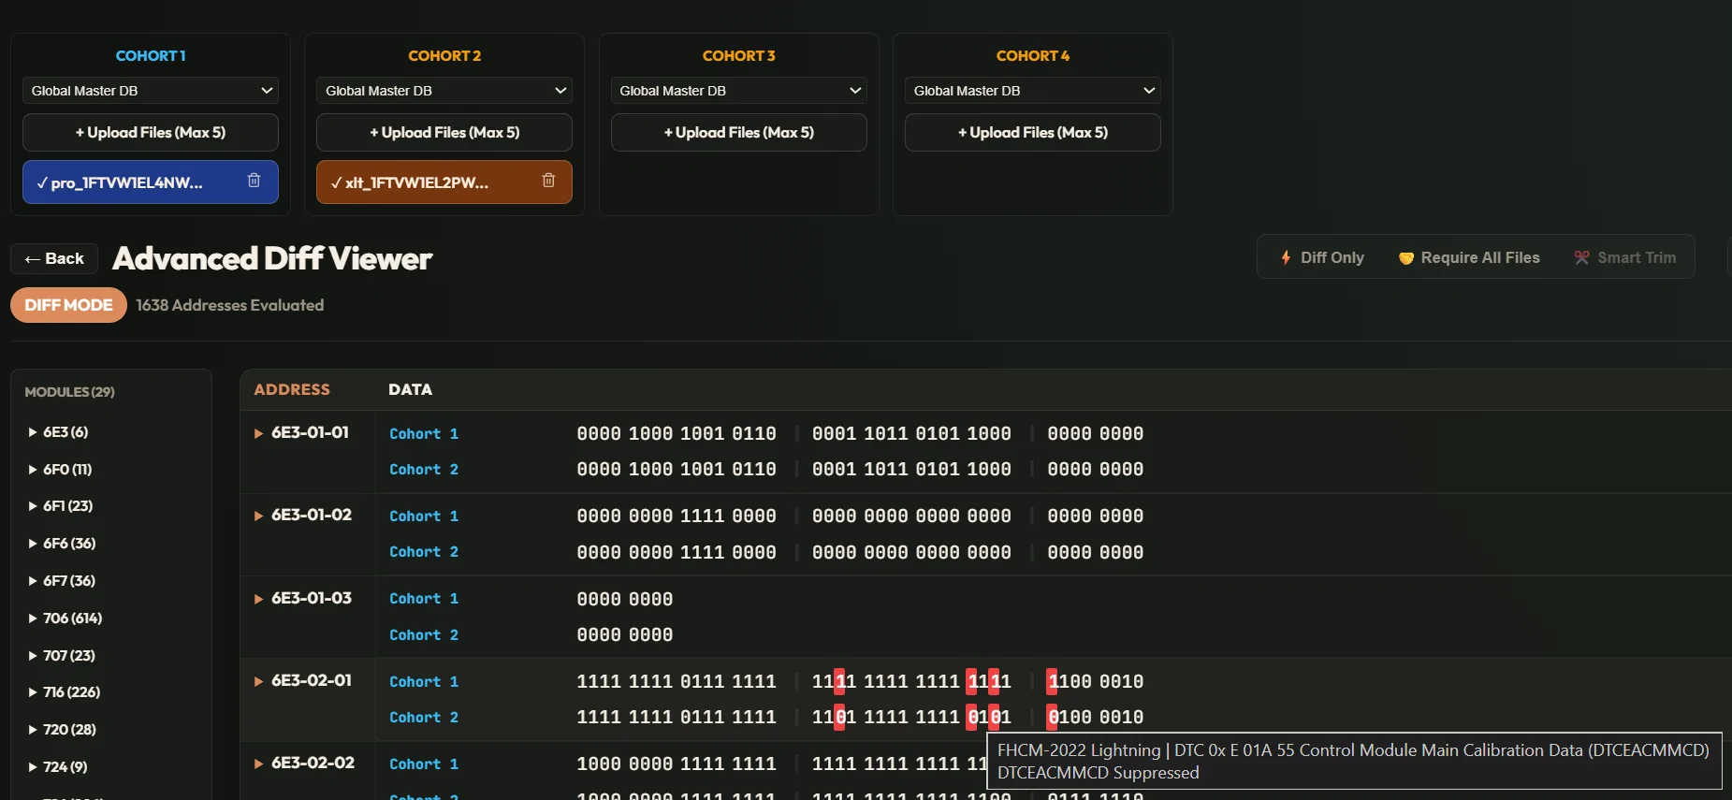Image resolution: width=1732 pixels, height=800 pixels.
Task: Expand module 6F7 (36)
Action: tap(62, 581)
